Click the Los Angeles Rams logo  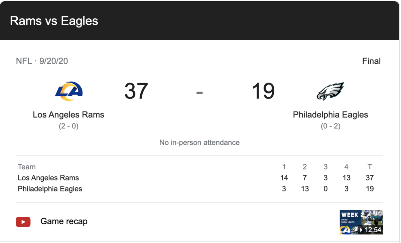tap(69, 91)
